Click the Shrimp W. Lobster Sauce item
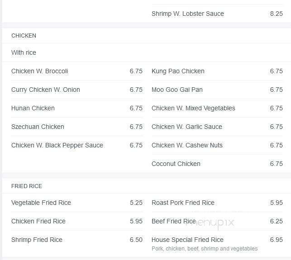Image resolution: width=291 pixels, height=260 pixels. click(x=188, y=14)
